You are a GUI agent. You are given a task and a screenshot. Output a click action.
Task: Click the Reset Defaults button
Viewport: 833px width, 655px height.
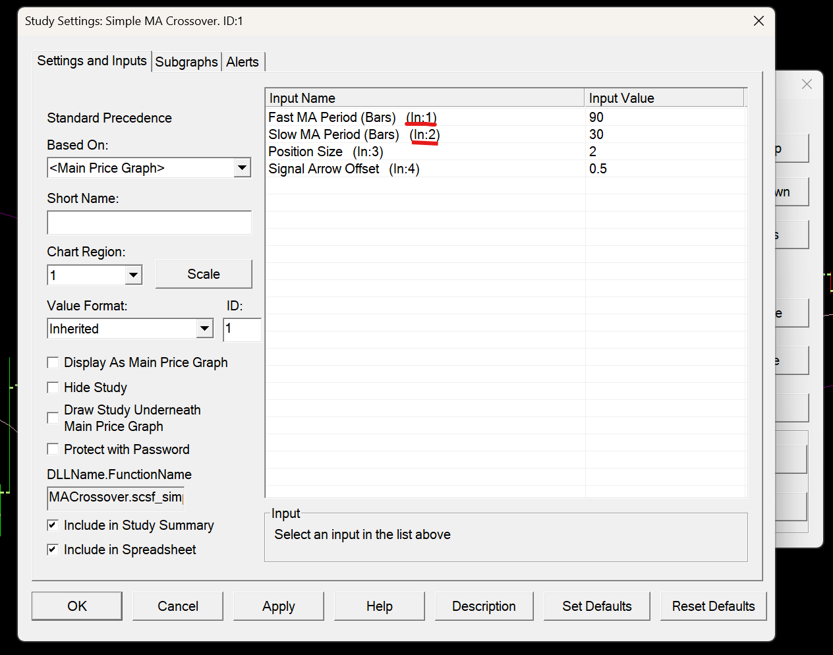click(x=713, y=606)
